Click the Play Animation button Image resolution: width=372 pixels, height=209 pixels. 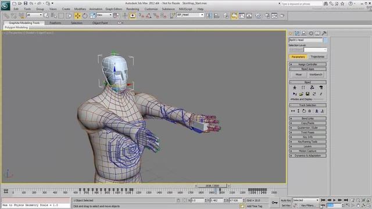[335, 200]
